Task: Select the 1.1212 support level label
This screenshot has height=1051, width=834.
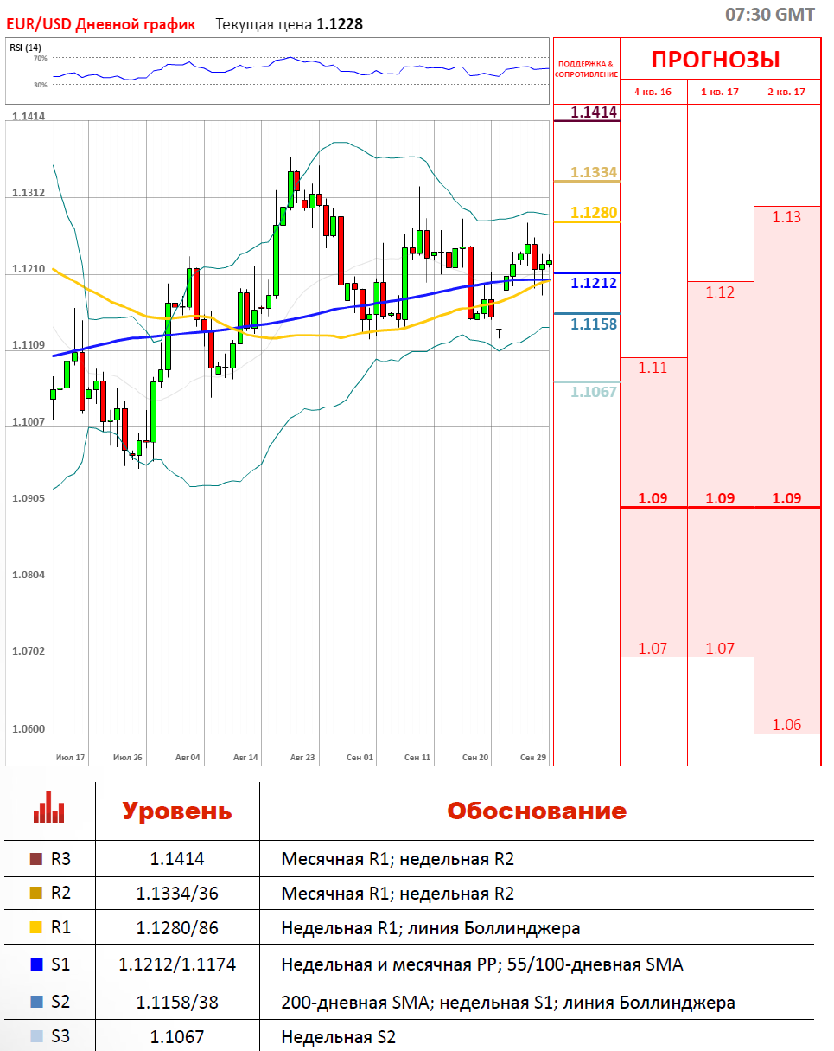Action: (594, 283)
